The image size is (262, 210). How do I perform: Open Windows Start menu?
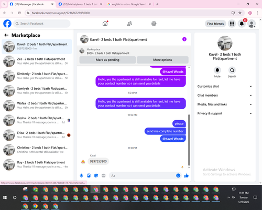point(5,197)
